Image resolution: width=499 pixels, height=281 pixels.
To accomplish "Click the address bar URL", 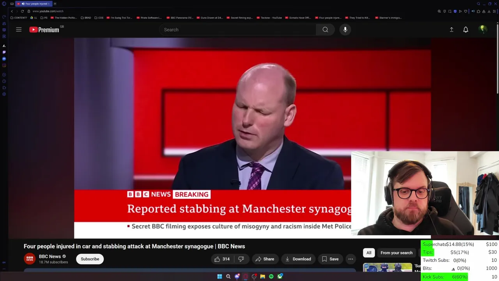I will (x=48, y=11).
